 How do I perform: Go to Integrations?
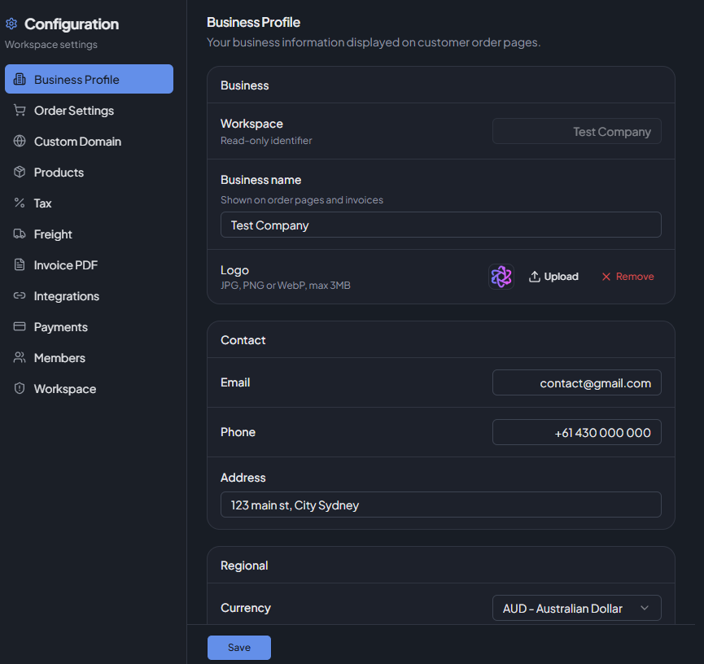click(x=89, y=296)
